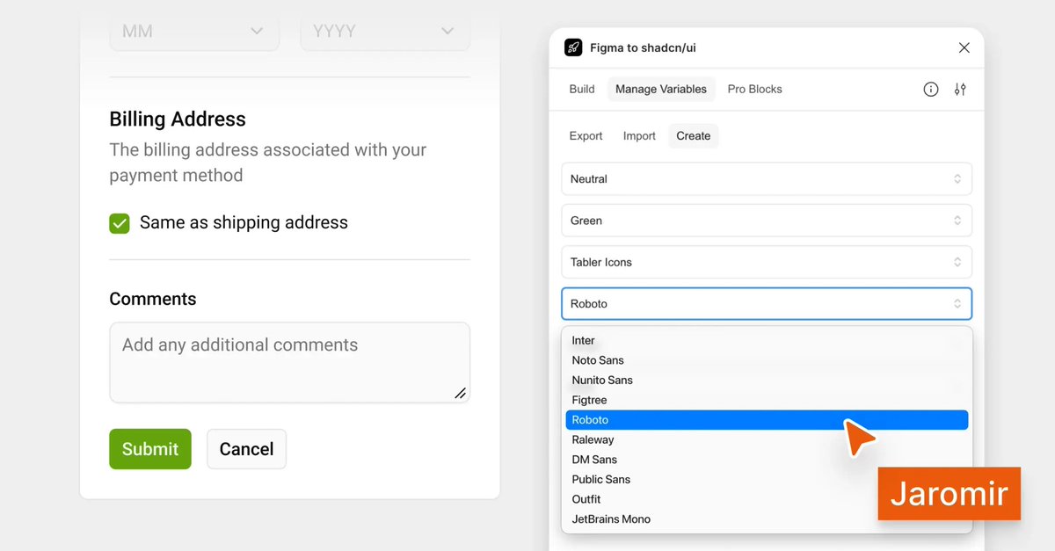1055x551 pixels.
Task: Click the Billing Address heading text
Action: [x=178, y=120]
